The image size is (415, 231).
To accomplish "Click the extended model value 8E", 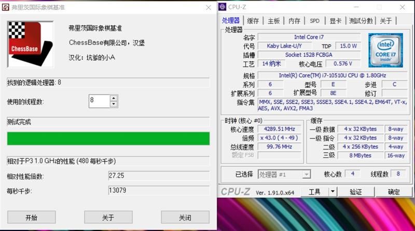I will [333, 93].
